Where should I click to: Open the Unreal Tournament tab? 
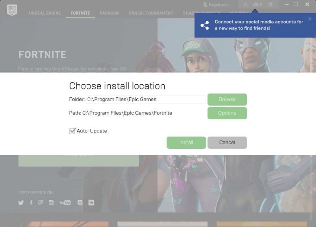point(151,13)
